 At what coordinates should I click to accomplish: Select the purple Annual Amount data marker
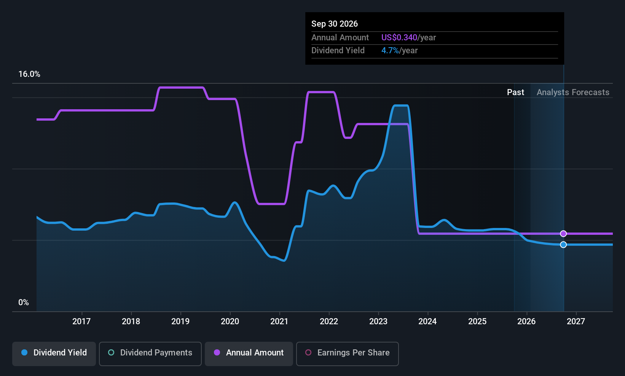[x=563, y=234]
